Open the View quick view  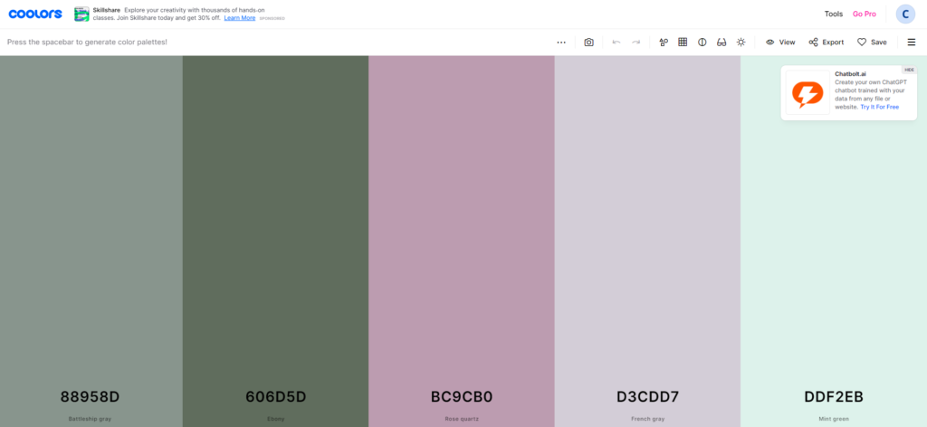point(780,43)
